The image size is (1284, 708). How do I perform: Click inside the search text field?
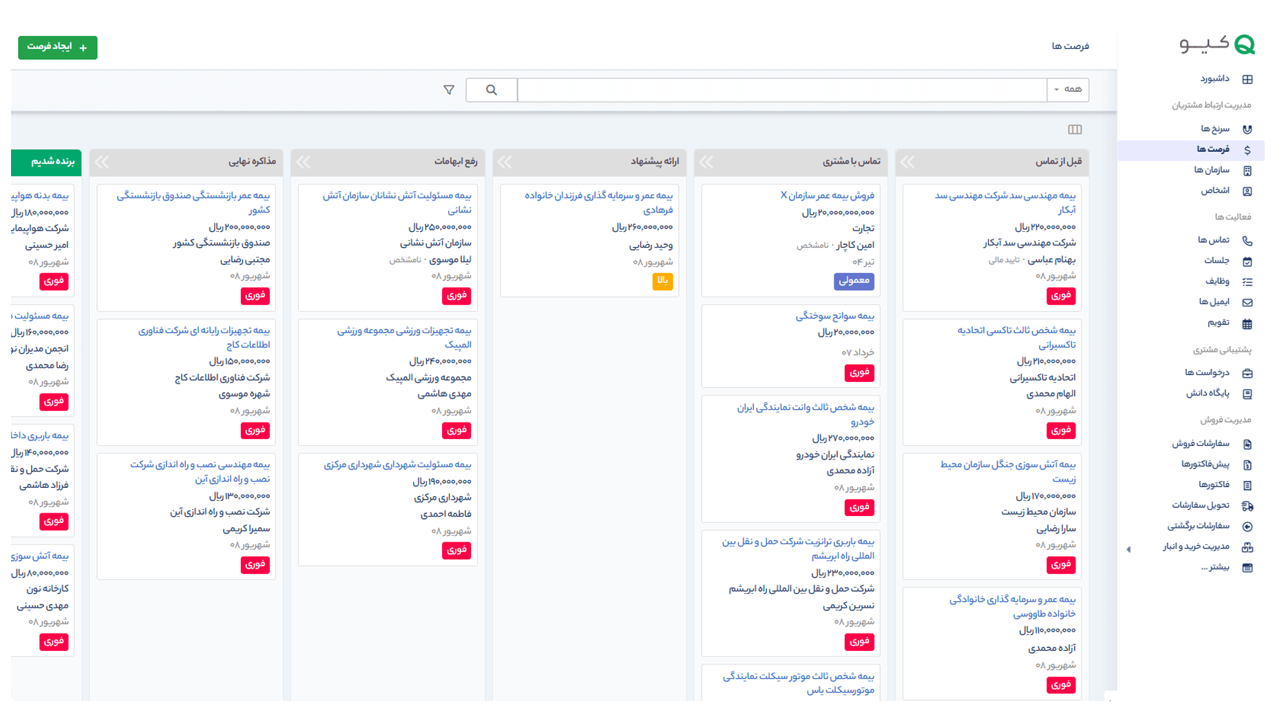coord(781,90)
